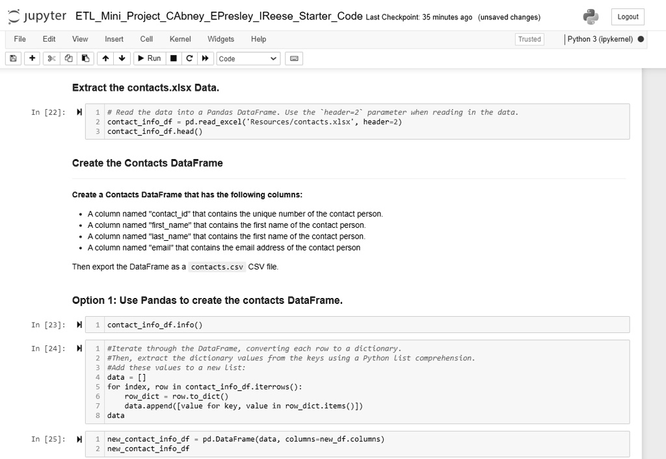This screenshot has width=666, height=459.
Task: Open the command palette keyboard icon
Action: 294,58
